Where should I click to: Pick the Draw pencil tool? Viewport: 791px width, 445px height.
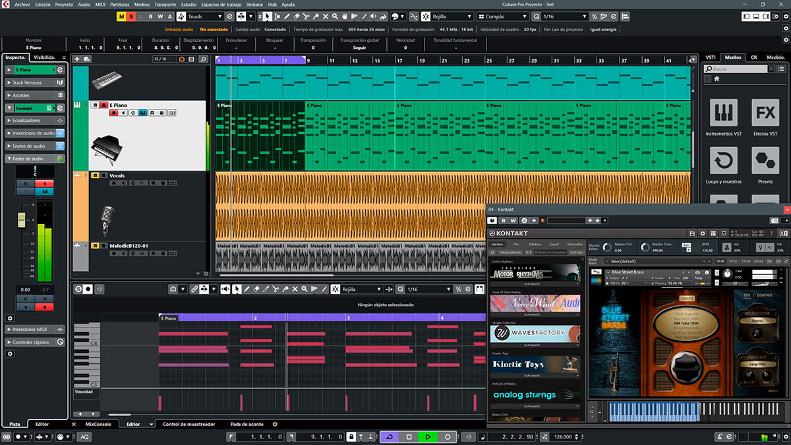point(287,16)
